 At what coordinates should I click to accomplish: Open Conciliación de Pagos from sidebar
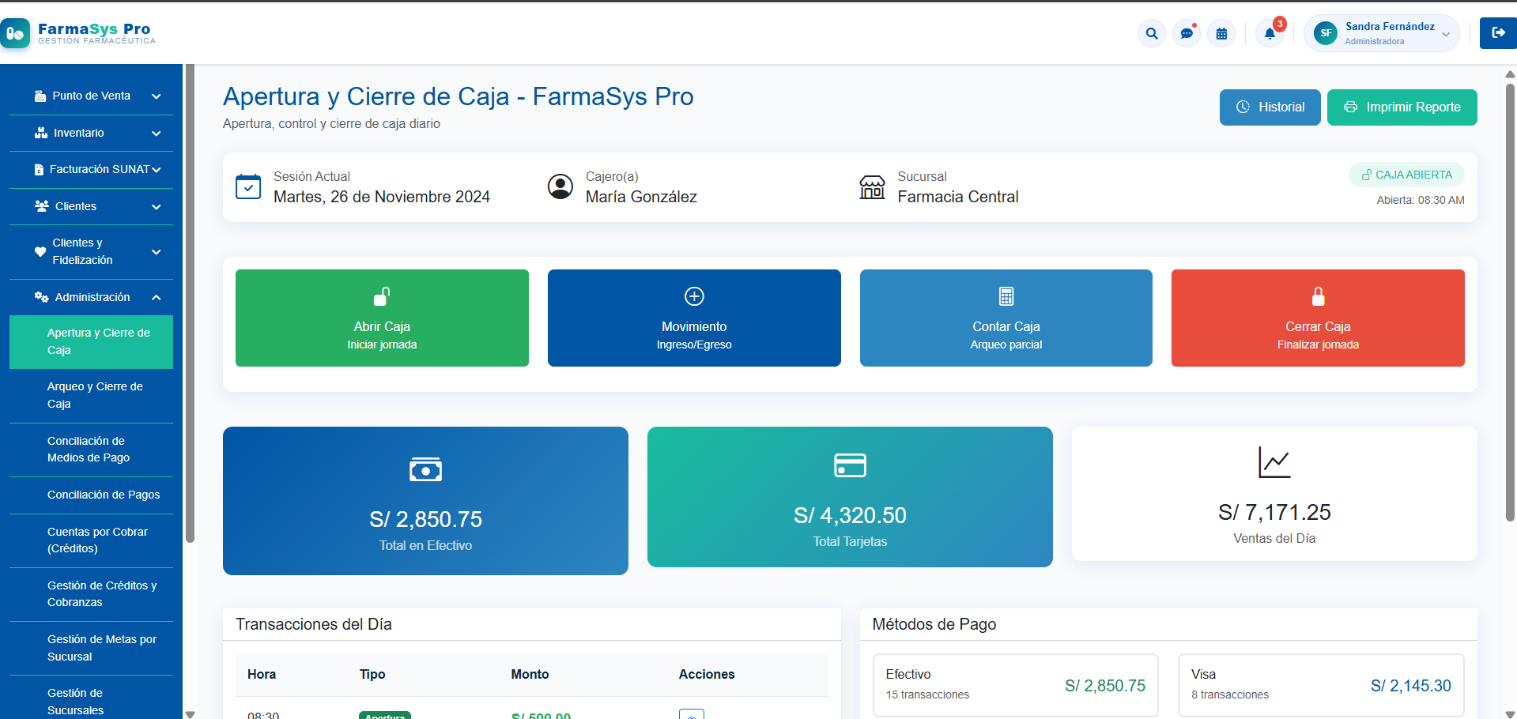(104, 495)
